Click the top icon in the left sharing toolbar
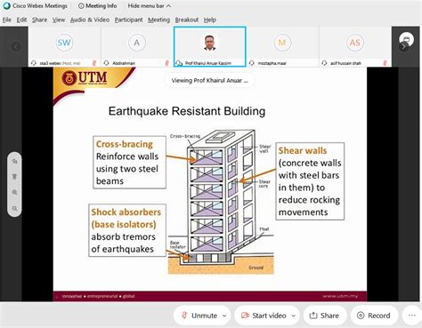The width and height of the screenshot is (422, 328). click(14, 161)
